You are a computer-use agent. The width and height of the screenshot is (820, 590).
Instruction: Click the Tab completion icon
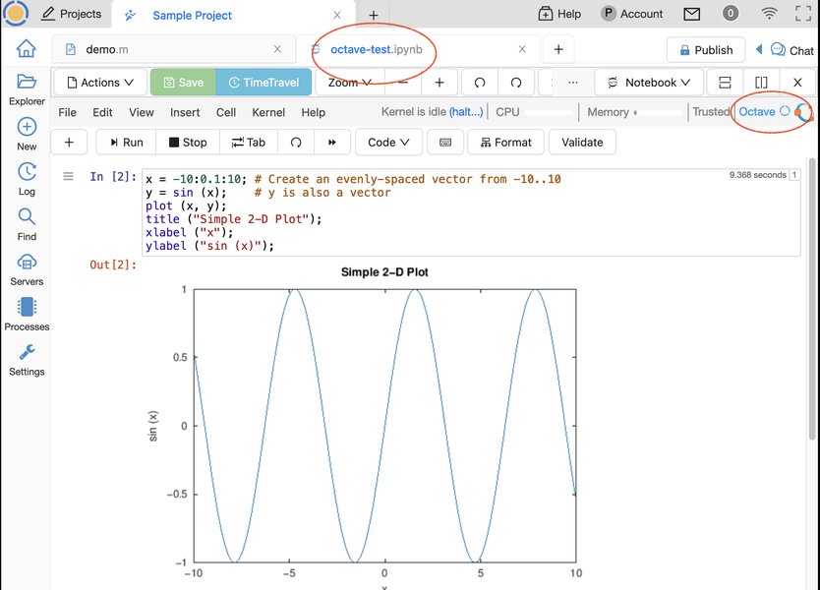point(248,142)
